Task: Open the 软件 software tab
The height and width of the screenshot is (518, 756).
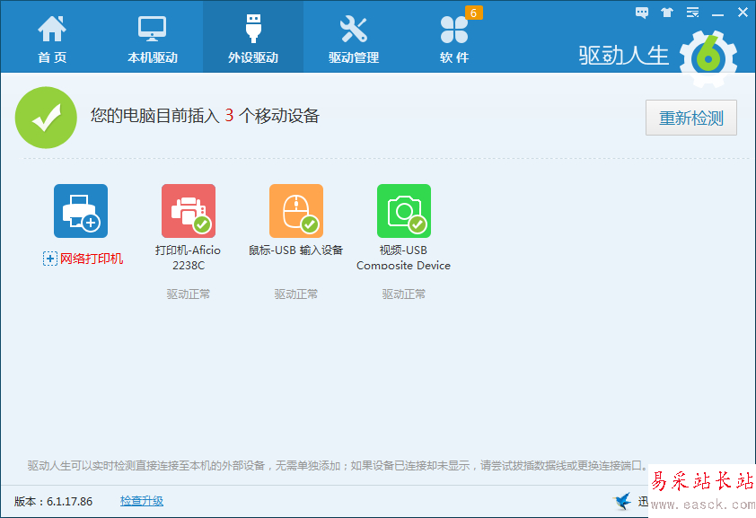Action: [453, 38]
